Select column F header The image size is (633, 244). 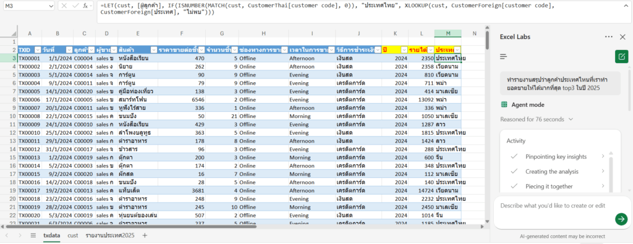point(181,33)
